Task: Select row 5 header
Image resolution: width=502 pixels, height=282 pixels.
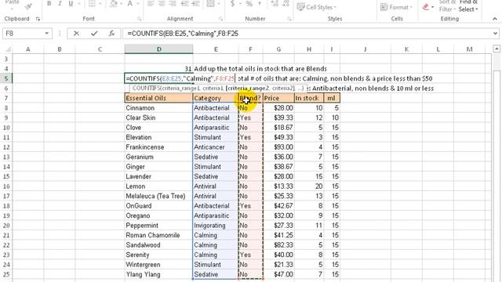Action: click(x=6, y=78)
